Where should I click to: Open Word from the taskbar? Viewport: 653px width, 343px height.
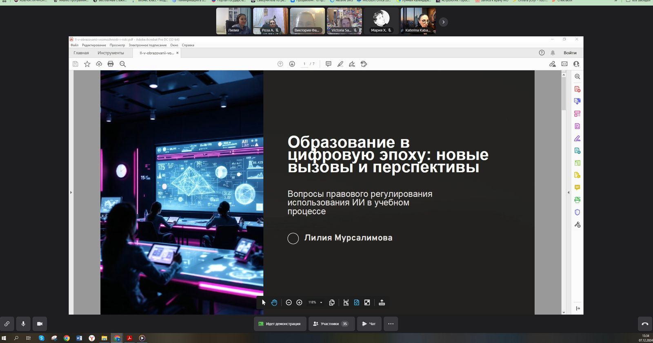click(x=79, y=338)
